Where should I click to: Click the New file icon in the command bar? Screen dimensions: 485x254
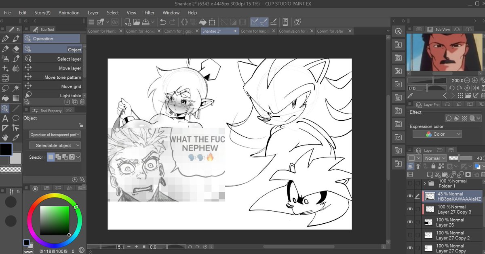click(128, 22)
